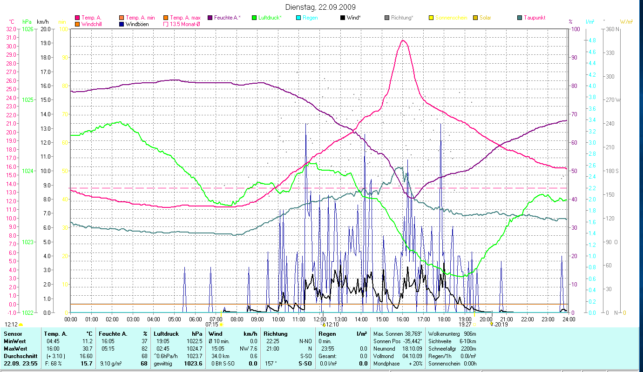Click the green Luftdruck legend square
643x372 pixels.
pos(254,18)
